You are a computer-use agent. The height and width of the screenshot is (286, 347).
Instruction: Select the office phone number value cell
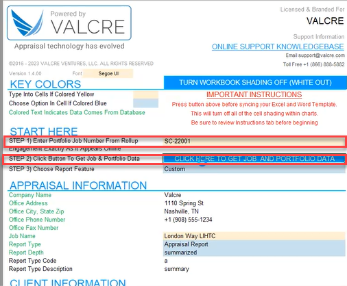(254, 220)
